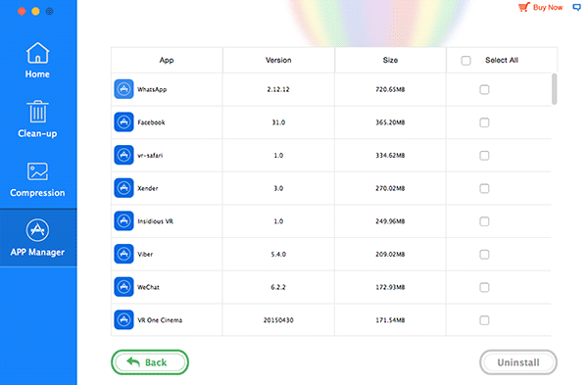Select the VR One Cinema name text
Image resolution: width=588 pixels, height=385 pixels.
click(x=160, y=320)
